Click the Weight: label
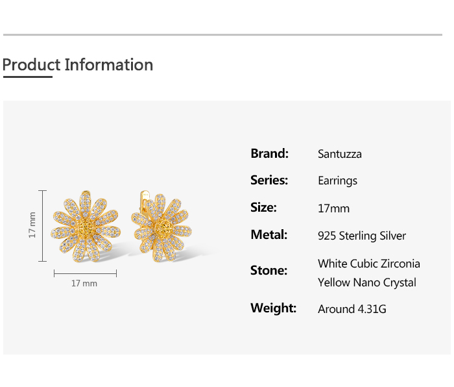Viewport: 454px width, 387px height. [x=273, y=308]
